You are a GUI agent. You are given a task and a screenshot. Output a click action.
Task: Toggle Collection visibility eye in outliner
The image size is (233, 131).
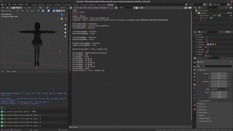(x=231, y=13)
